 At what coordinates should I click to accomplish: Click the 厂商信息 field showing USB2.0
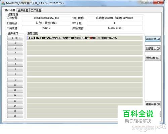click(x=46, y=28)
